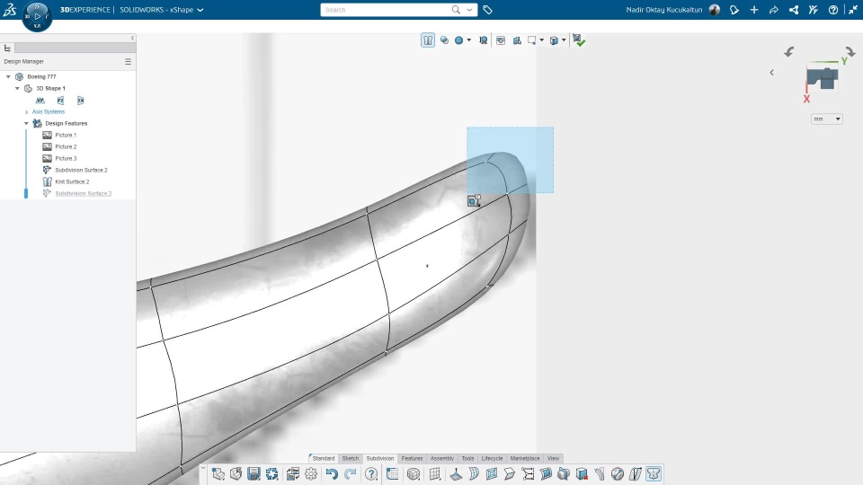Click the redo arrow in action bar
Viewport: 863px width, 485px height.
click(350, 473)
